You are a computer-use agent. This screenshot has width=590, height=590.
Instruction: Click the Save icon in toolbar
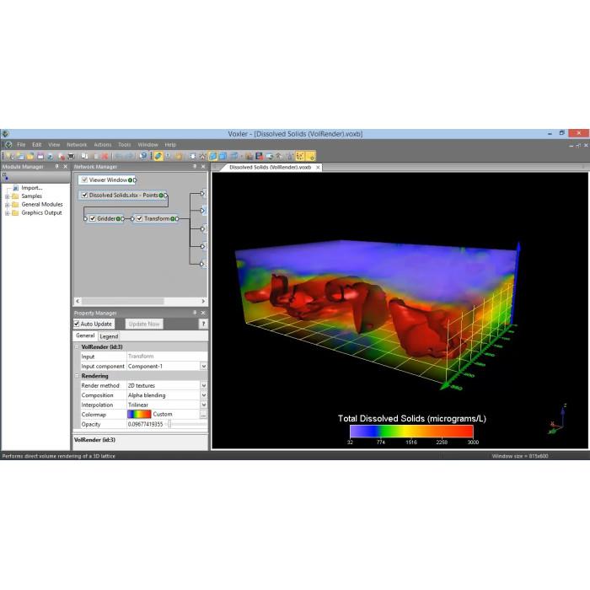click(40, 156)
